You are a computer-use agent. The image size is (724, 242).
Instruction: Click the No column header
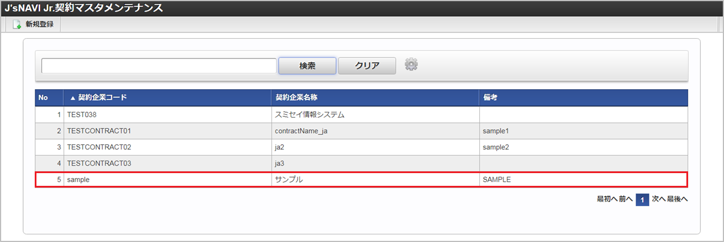coord(49,98)
